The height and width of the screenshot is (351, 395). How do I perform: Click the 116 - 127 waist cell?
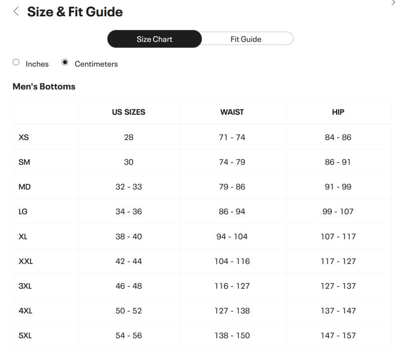(x=232, y=286)
